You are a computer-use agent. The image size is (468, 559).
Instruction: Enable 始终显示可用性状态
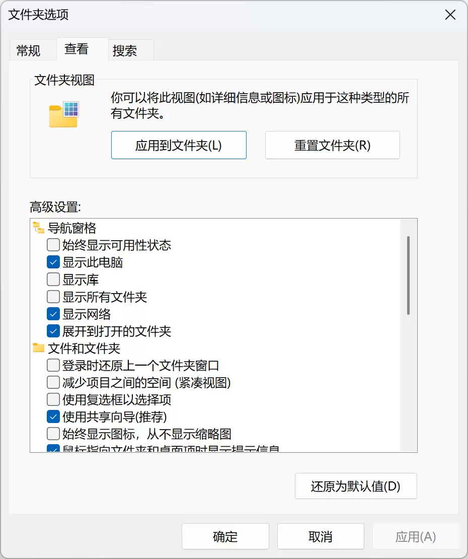[52, 245]
